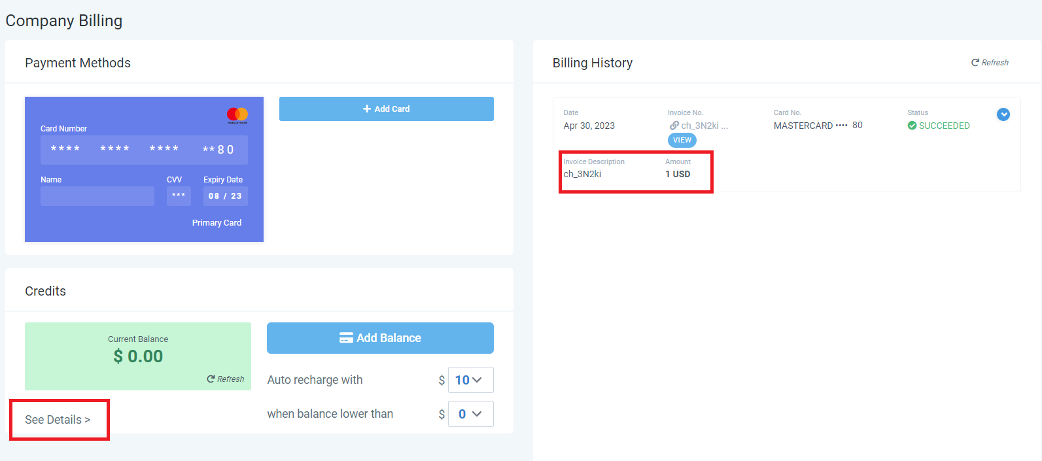Click the Add Balance button
Image resolution: width=1042 pixels, height=461 pixels.
coord(380,338)
